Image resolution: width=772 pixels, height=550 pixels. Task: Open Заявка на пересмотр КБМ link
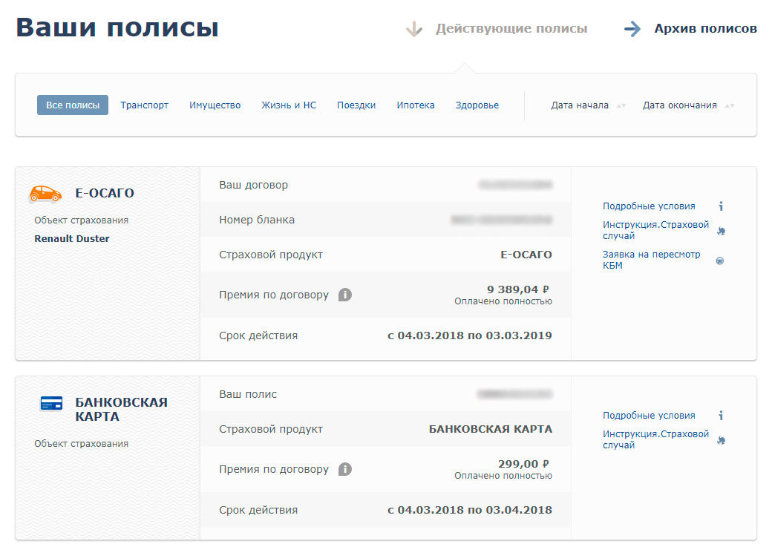pos(651,260)
